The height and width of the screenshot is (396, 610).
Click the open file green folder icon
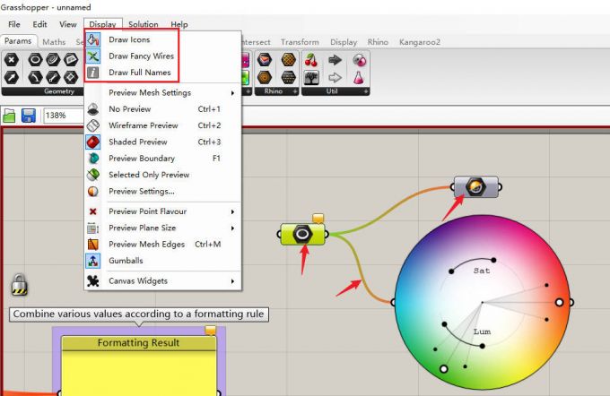pyautogui.click(x=10, y=116)
